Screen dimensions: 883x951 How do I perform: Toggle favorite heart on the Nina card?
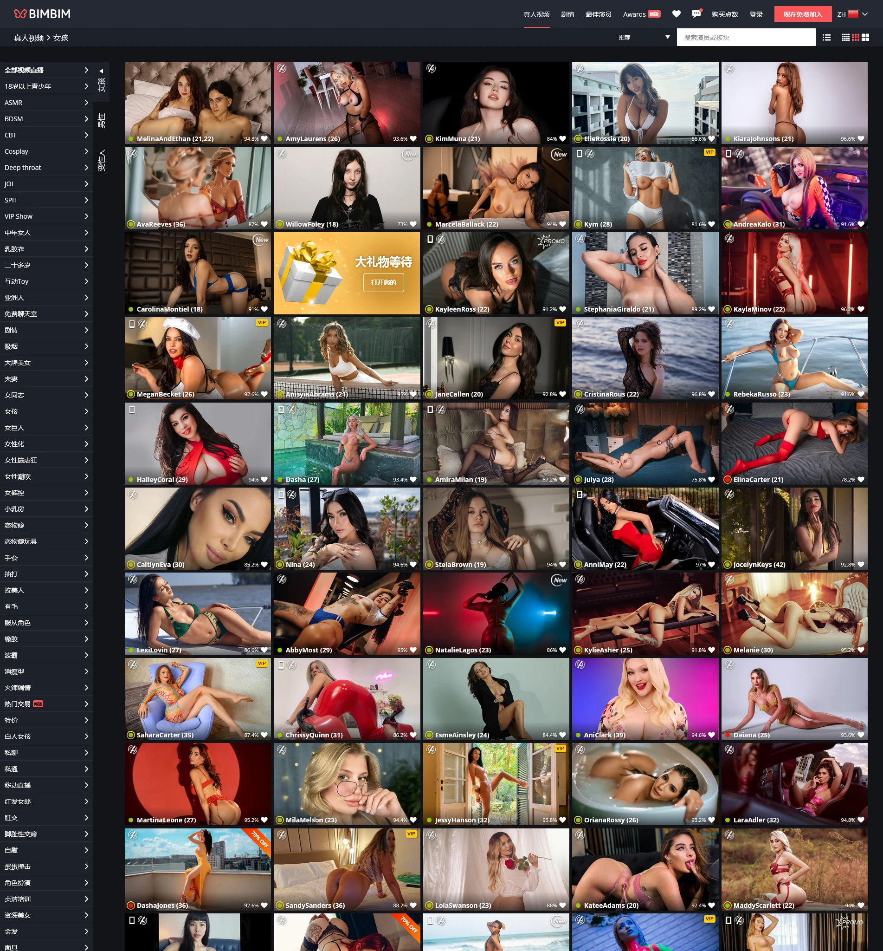413,565
